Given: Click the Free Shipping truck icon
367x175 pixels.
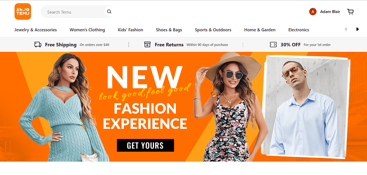Looking at the screenshot, I should [x=38, y=45].
